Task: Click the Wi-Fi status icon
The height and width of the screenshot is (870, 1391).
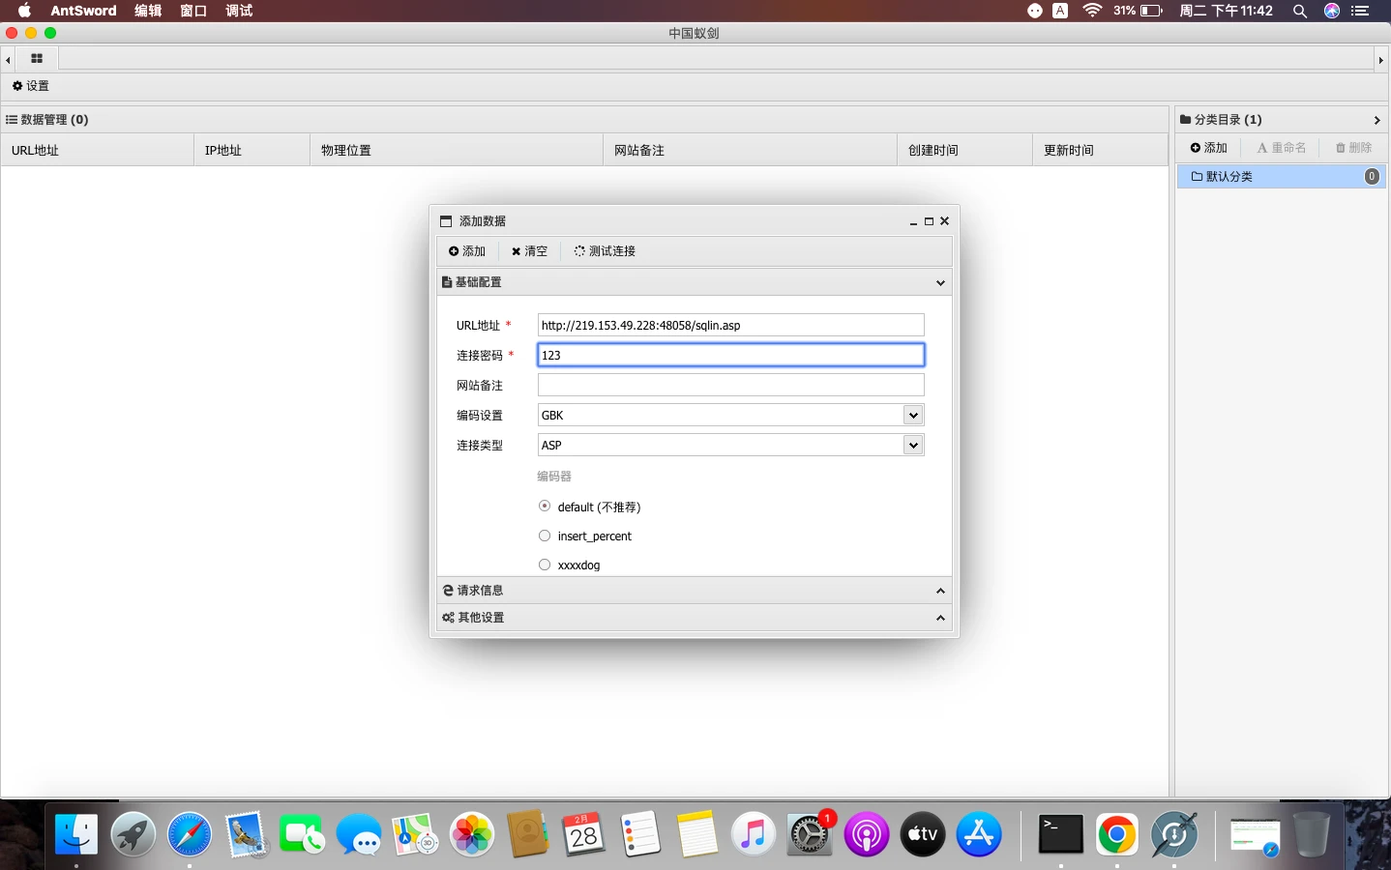Action: pos(1092,11)
